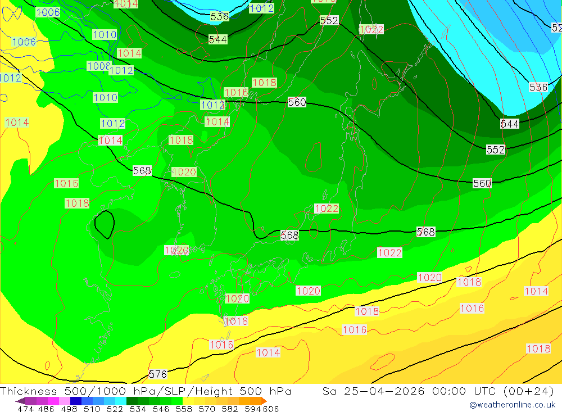Click the 536 label beside the blue 1012 label

click(x=219, y=16)
